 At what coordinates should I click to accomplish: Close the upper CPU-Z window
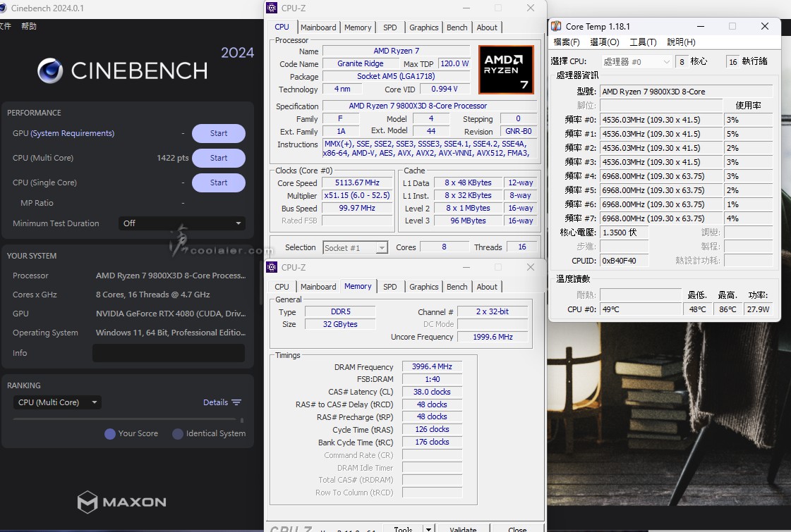pos(530,8)
